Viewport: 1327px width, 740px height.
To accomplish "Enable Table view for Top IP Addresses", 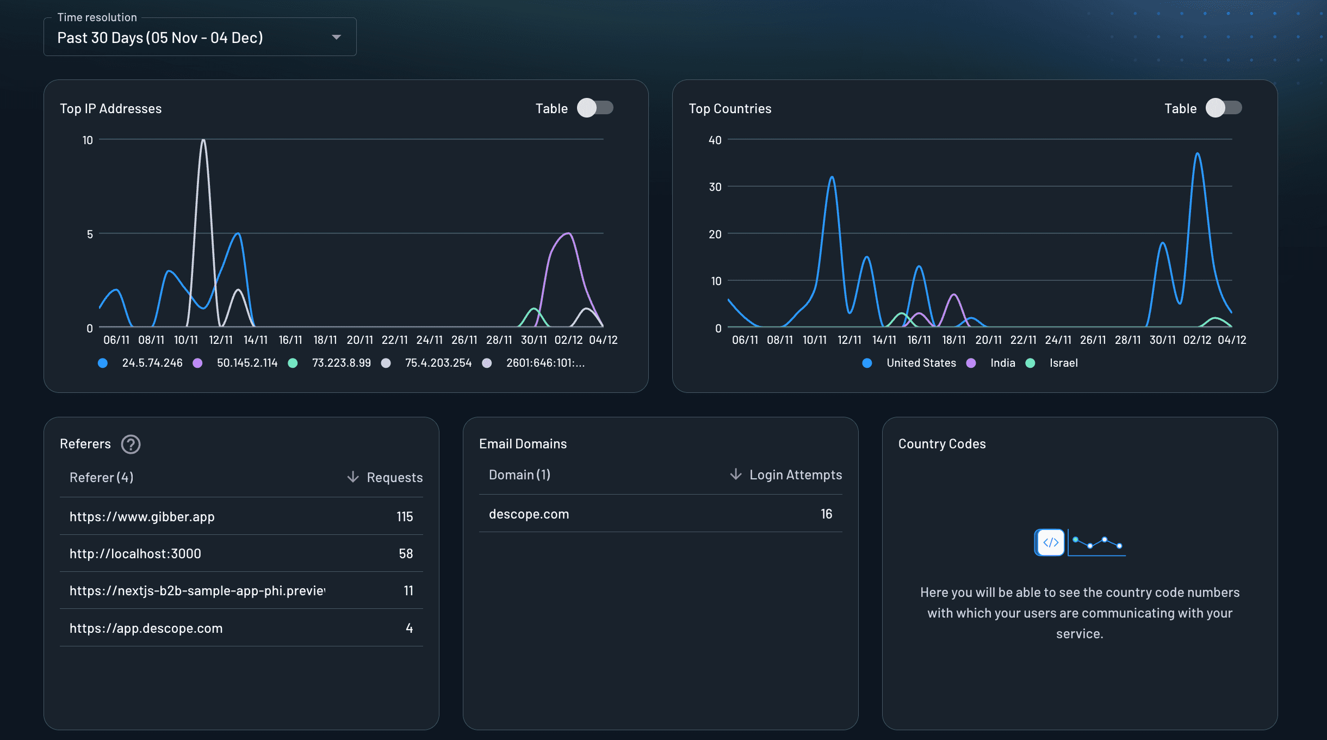I will point(595,108).
